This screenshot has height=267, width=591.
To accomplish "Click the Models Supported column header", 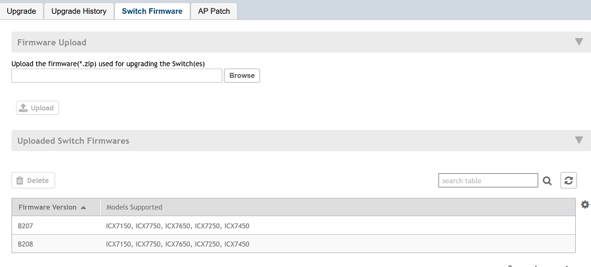I will click(134, 207).
